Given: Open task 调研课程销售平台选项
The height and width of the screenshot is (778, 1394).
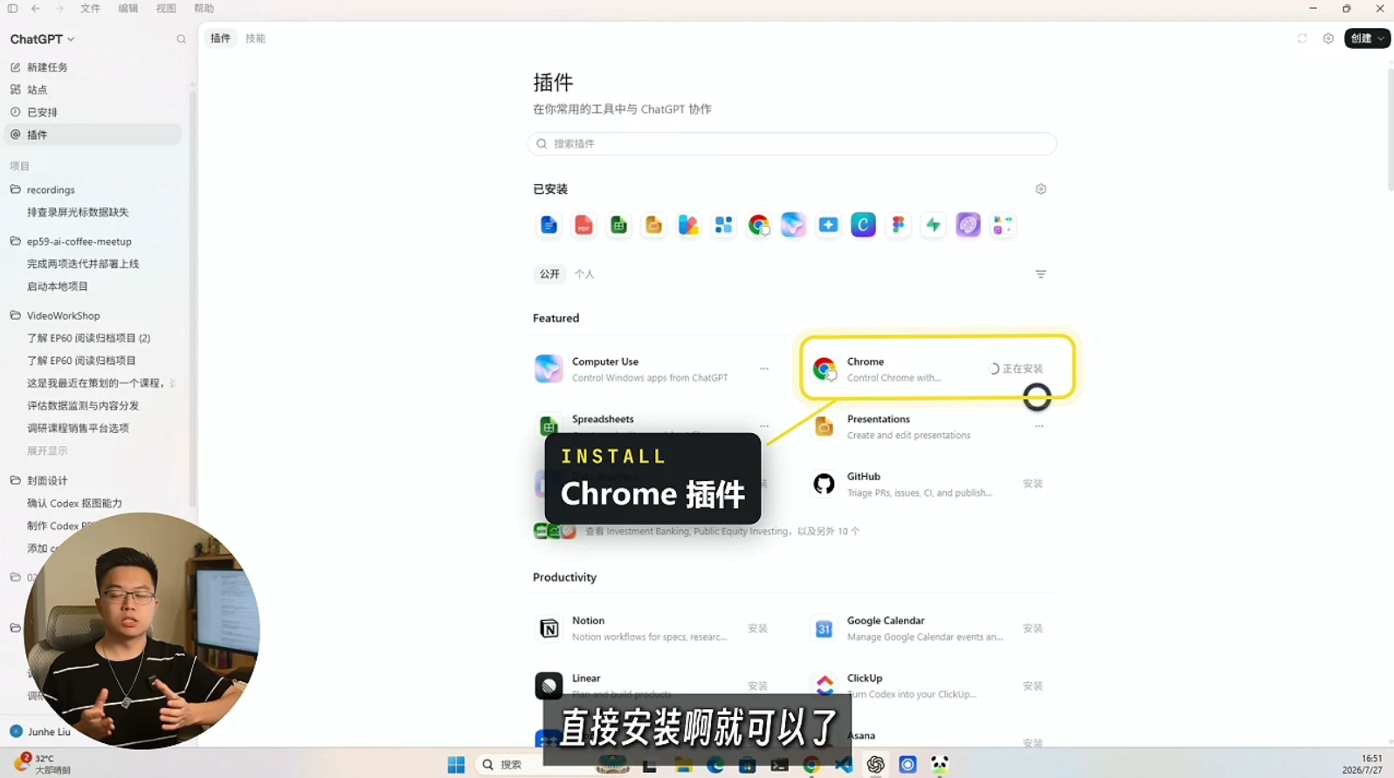Looking at the screenshot, I should point(78,429).
